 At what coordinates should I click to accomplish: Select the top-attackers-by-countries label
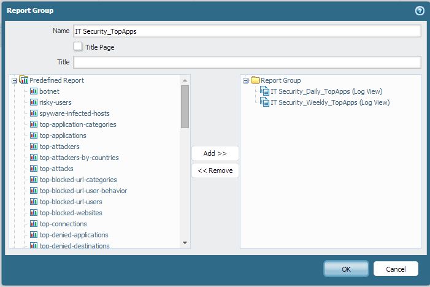point(79,158)
